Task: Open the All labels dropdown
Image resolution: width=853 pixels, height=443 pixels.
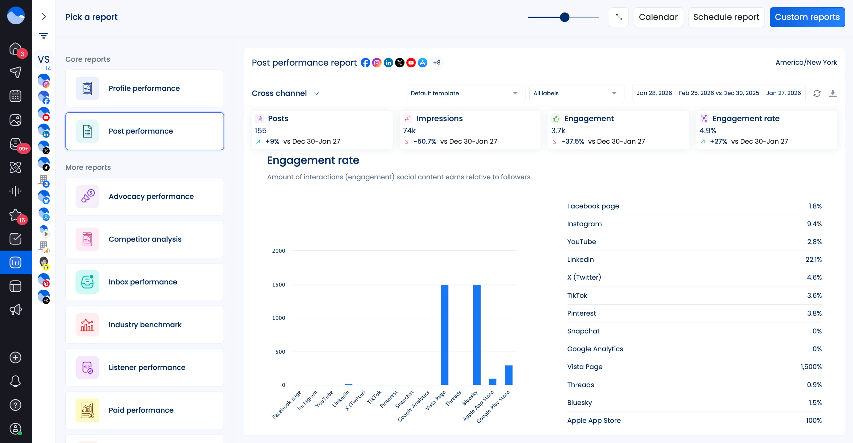Action: pyautogui.click(x=577, y=93)
